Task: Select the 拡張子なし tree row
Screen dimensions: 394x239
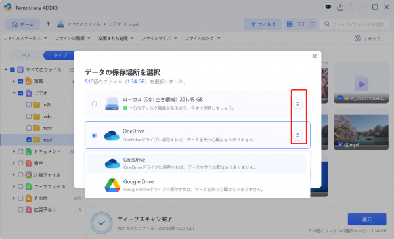Action: (x=43, y=210)
